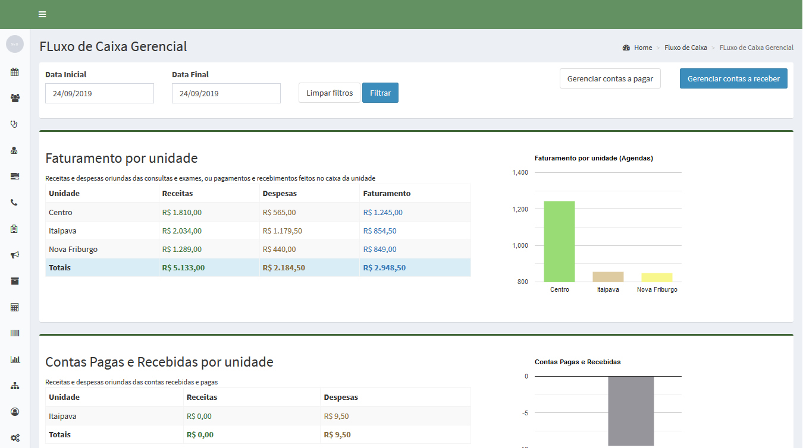Viewport: 803px width, 448px height.
Task: Click the bar chart icon in sidebar
Action: coord(15,359)
